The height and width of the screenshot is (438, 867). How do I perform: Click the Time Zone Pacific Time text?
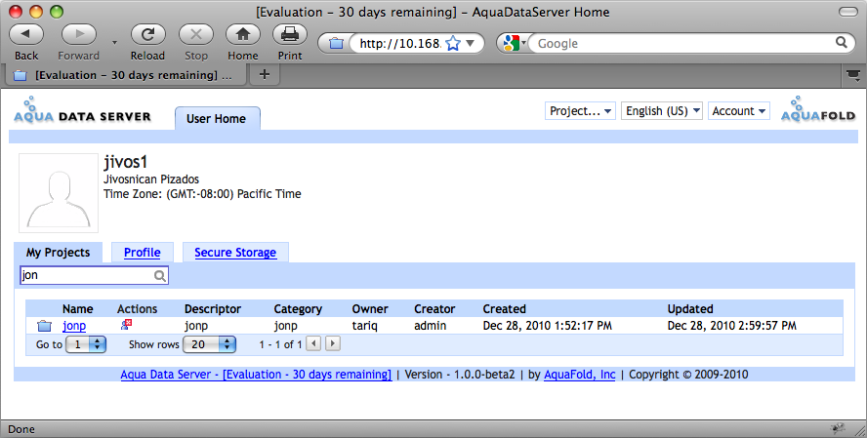coord(202,194)
